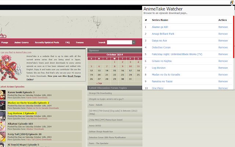Select October 1 on the calendar
Viewport: 235px width, 147px height.
tap(115, 62)
